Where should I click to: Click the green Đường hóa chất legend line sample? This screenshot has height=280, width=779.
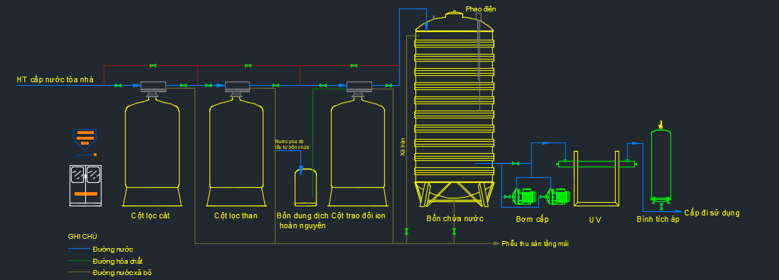click(80, 261)
